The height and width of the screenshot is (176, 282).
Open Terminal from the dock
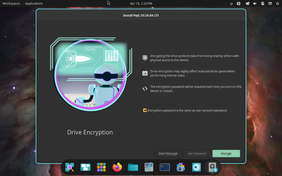(x=165, y=167)
